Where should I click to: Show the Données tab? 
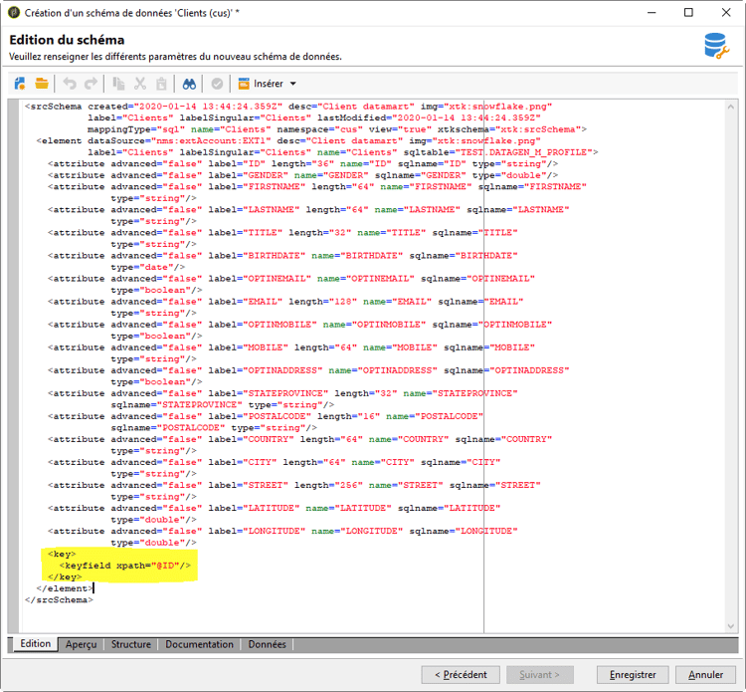click(267, 644)
